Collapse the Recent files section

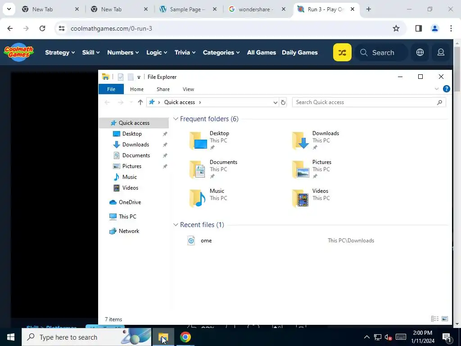click(x=176, y=225)
